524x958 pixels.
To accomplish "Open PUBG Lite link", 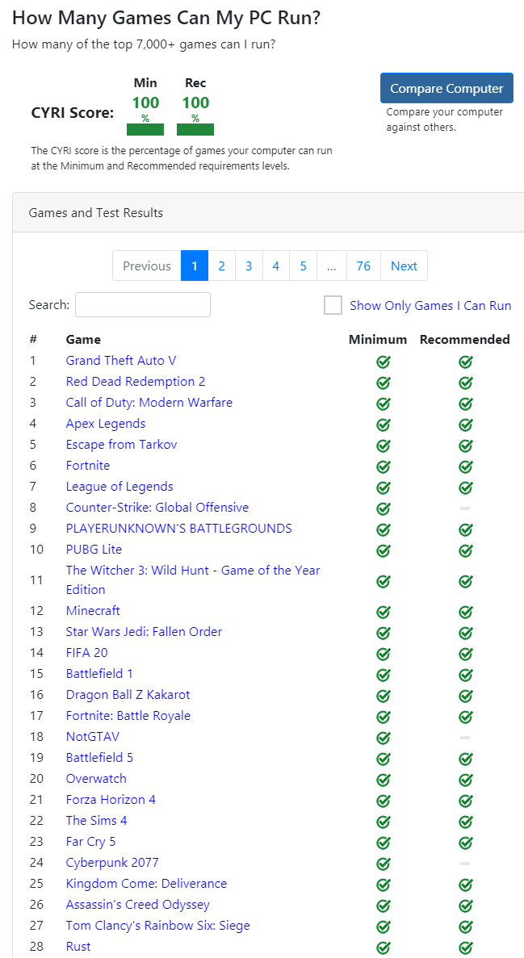I will tap(94, 550).
